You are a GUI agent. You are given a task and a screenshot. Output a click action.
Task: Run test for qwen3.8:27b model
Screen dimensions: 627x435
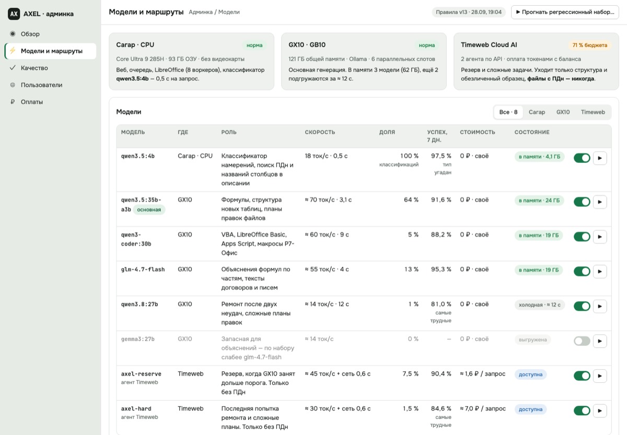(x=600, y=306)
